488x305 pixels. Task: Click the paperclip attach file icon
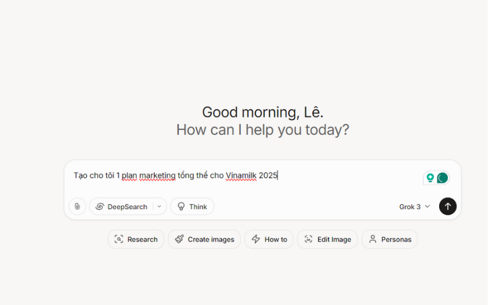click(77, 207)
